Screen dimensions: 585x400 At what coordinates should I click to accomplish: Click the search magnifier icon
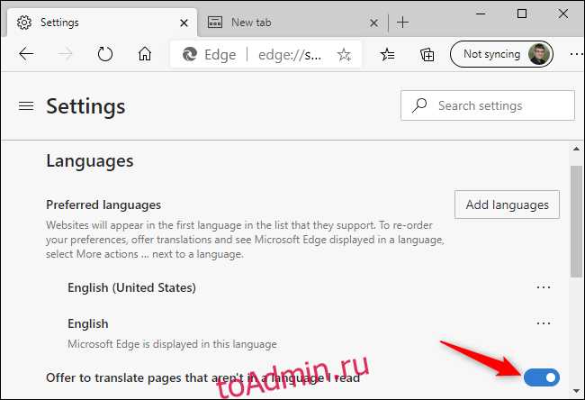[419, 105]
